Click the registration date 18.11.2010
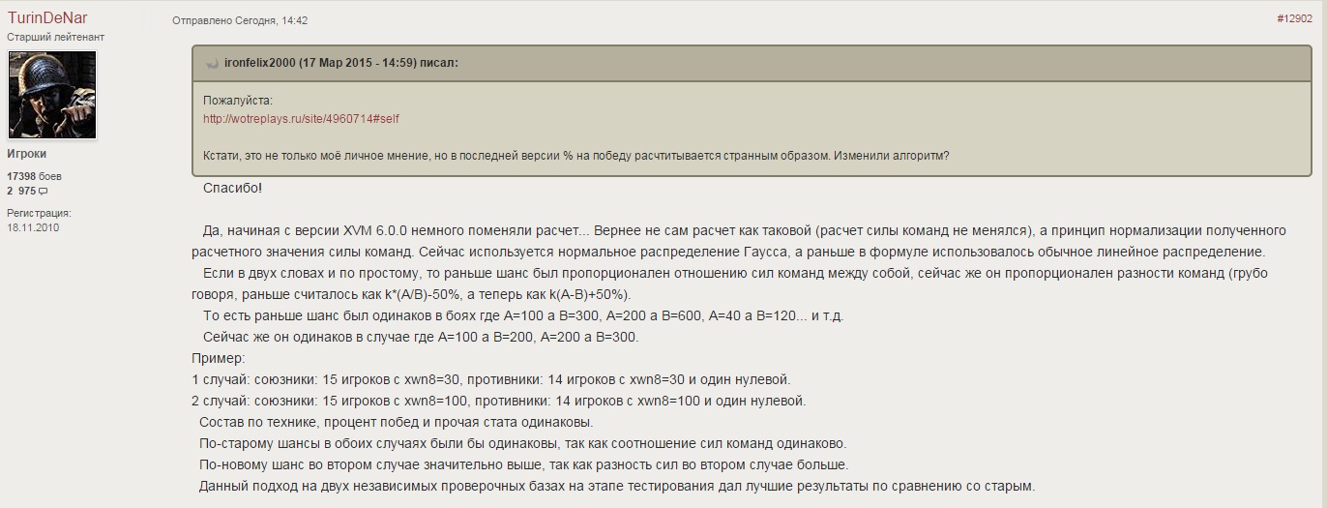This screenshot has width=1327, height=508. 33,227
